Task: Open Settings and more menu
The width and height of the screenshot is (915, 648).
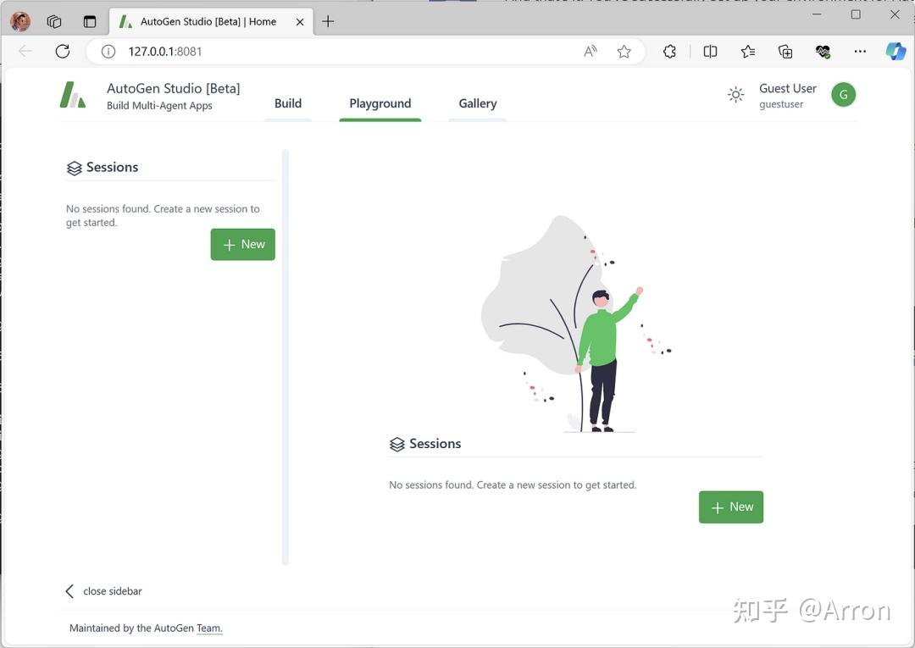Action: click(x=859, y=51)
